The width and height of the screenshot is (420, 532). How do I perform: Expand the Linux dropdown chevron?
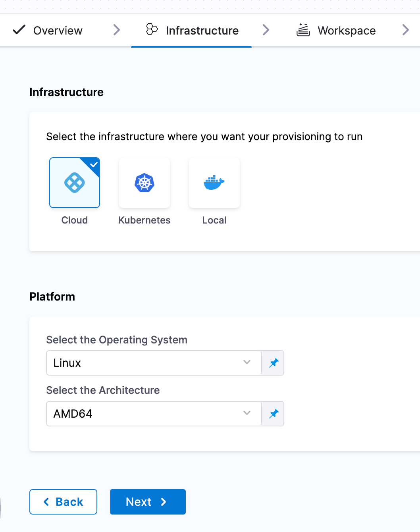pos(247,362)
